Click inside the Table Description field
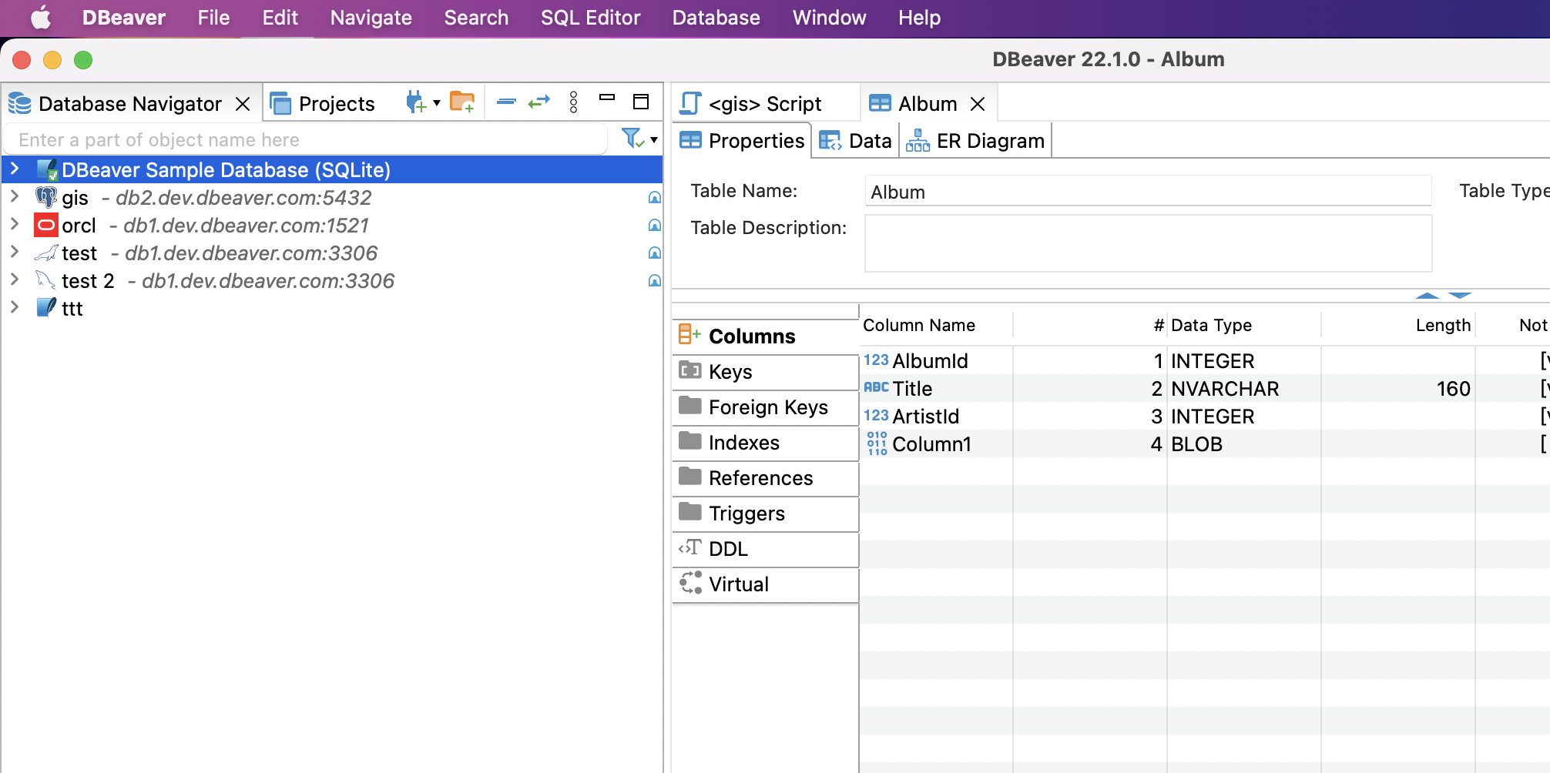1550x773 pixels. [x=1146, y=243]
